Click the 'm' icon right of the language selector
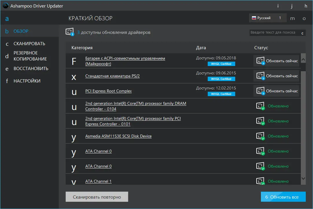313x209 pixels. coord(292,18)
